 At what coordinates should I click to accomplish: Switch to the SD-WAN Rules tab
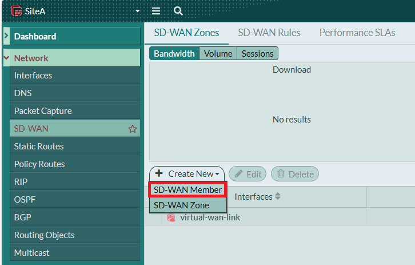click(x=269, y=33)
